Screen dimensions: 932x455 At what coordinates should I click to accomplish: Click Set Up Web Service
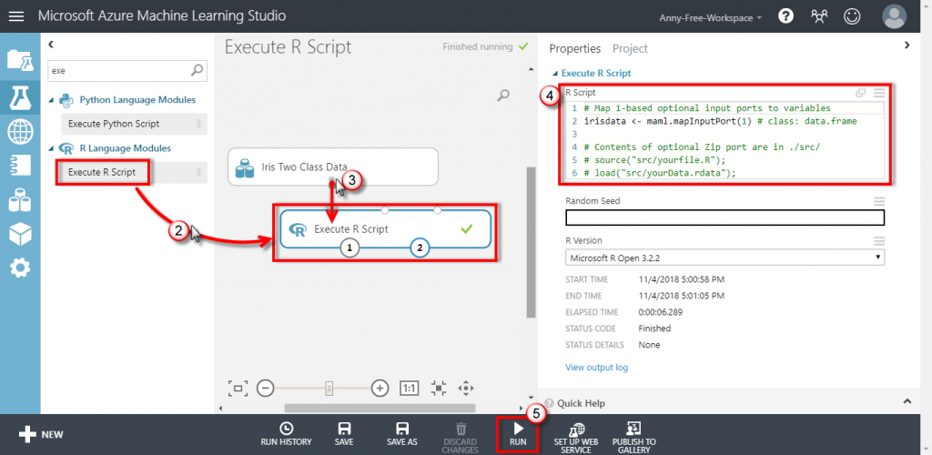coord(576,438)
